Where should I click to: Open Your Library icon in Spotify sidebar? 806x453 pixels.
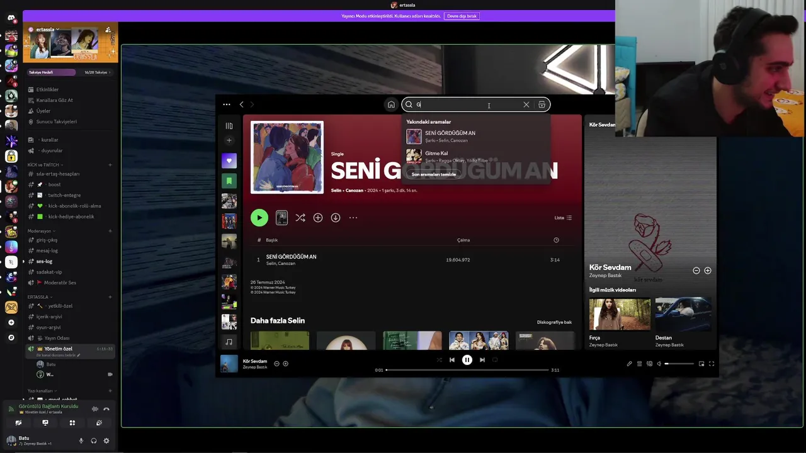click(229, 126)
